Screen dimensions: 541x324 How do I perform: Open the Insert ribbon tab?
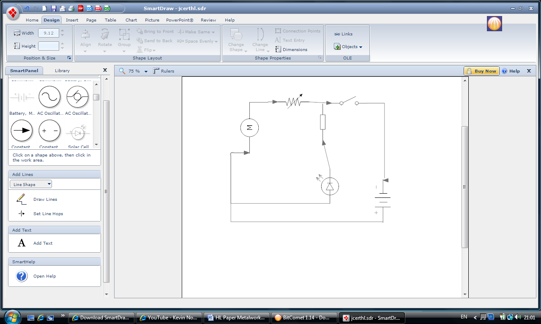[x=72, y=20]
